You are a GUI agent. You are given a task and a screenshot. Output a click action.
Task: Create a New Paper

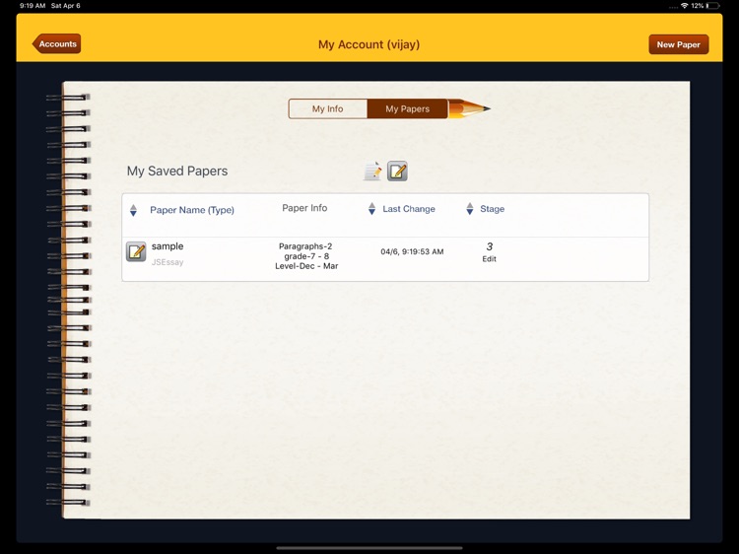[678, 44]
